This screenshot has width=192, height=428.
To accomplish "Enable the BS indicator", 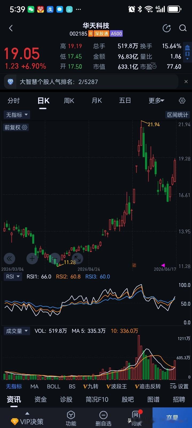I will (x=72, y=386).
